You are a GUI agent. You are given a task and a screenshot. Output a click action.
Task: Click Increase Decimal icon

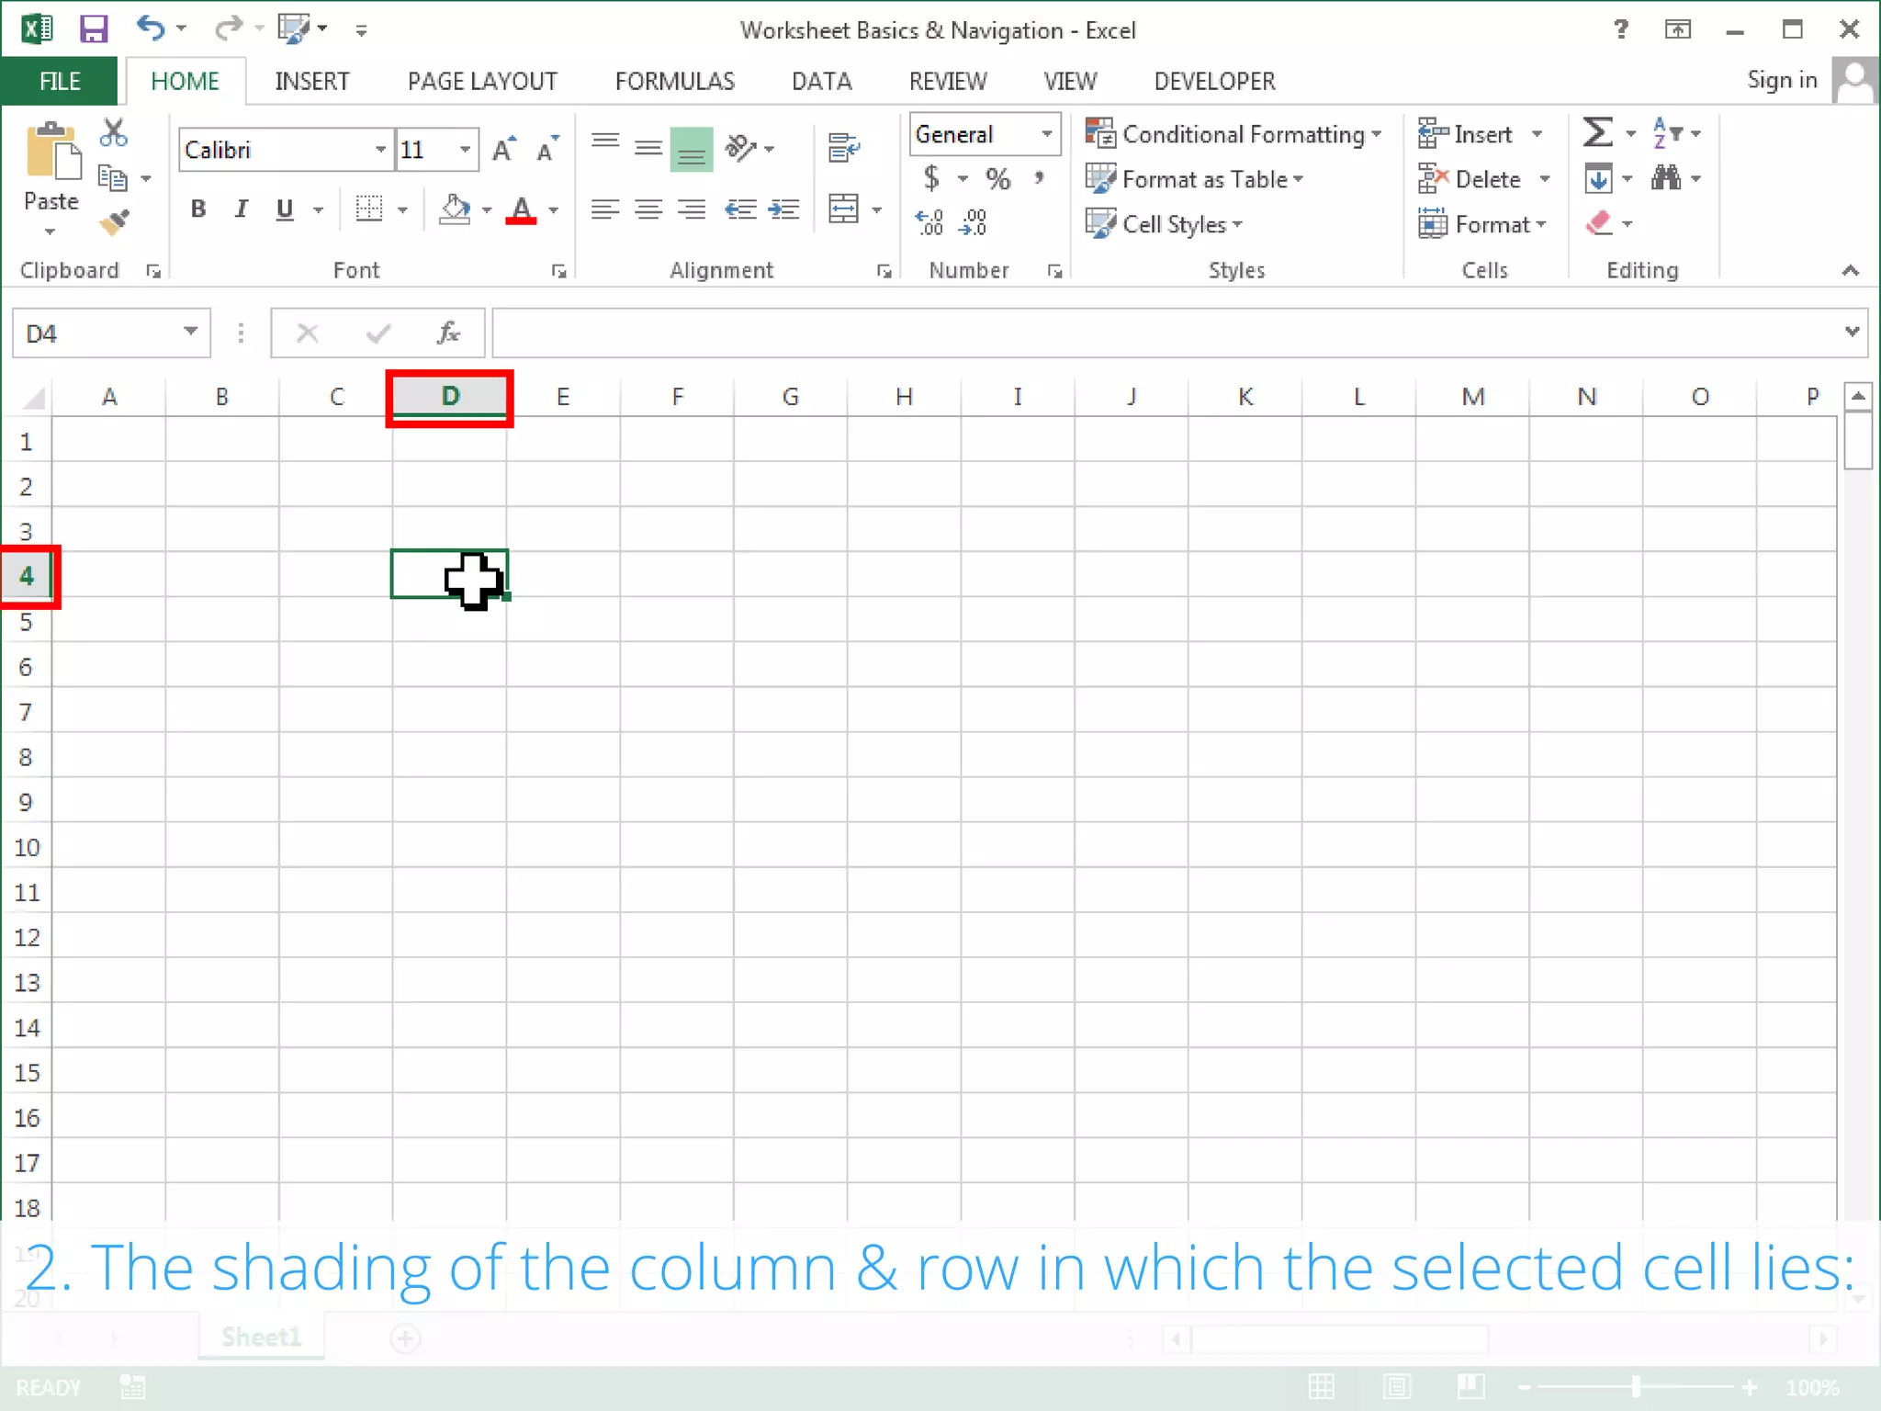[929, 222]
